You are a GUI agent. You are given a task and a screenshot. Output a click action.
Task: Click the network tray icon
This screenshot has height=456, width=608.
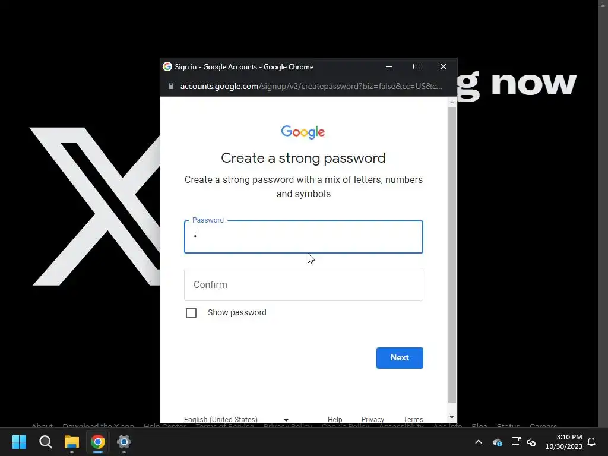(516, 442)
